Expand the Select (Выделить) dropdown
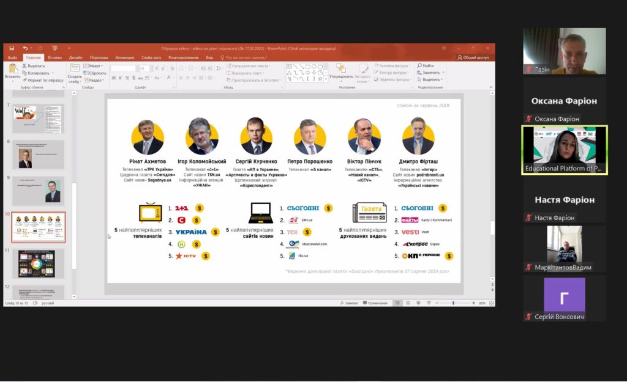The image size is (627, 382). point(431,79)
